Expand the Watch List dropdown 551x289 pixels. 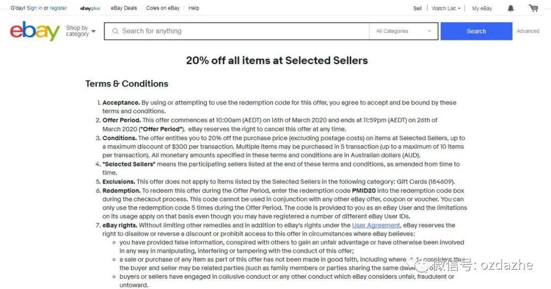pos(446,8)
